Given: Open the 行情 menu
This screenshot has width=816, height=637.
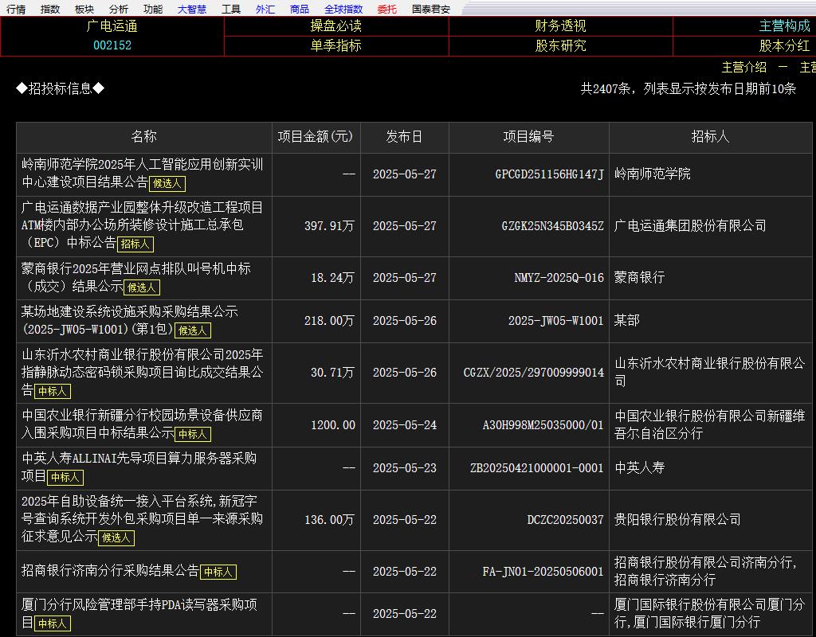Looking at the screenshot, I should [16, 9].
